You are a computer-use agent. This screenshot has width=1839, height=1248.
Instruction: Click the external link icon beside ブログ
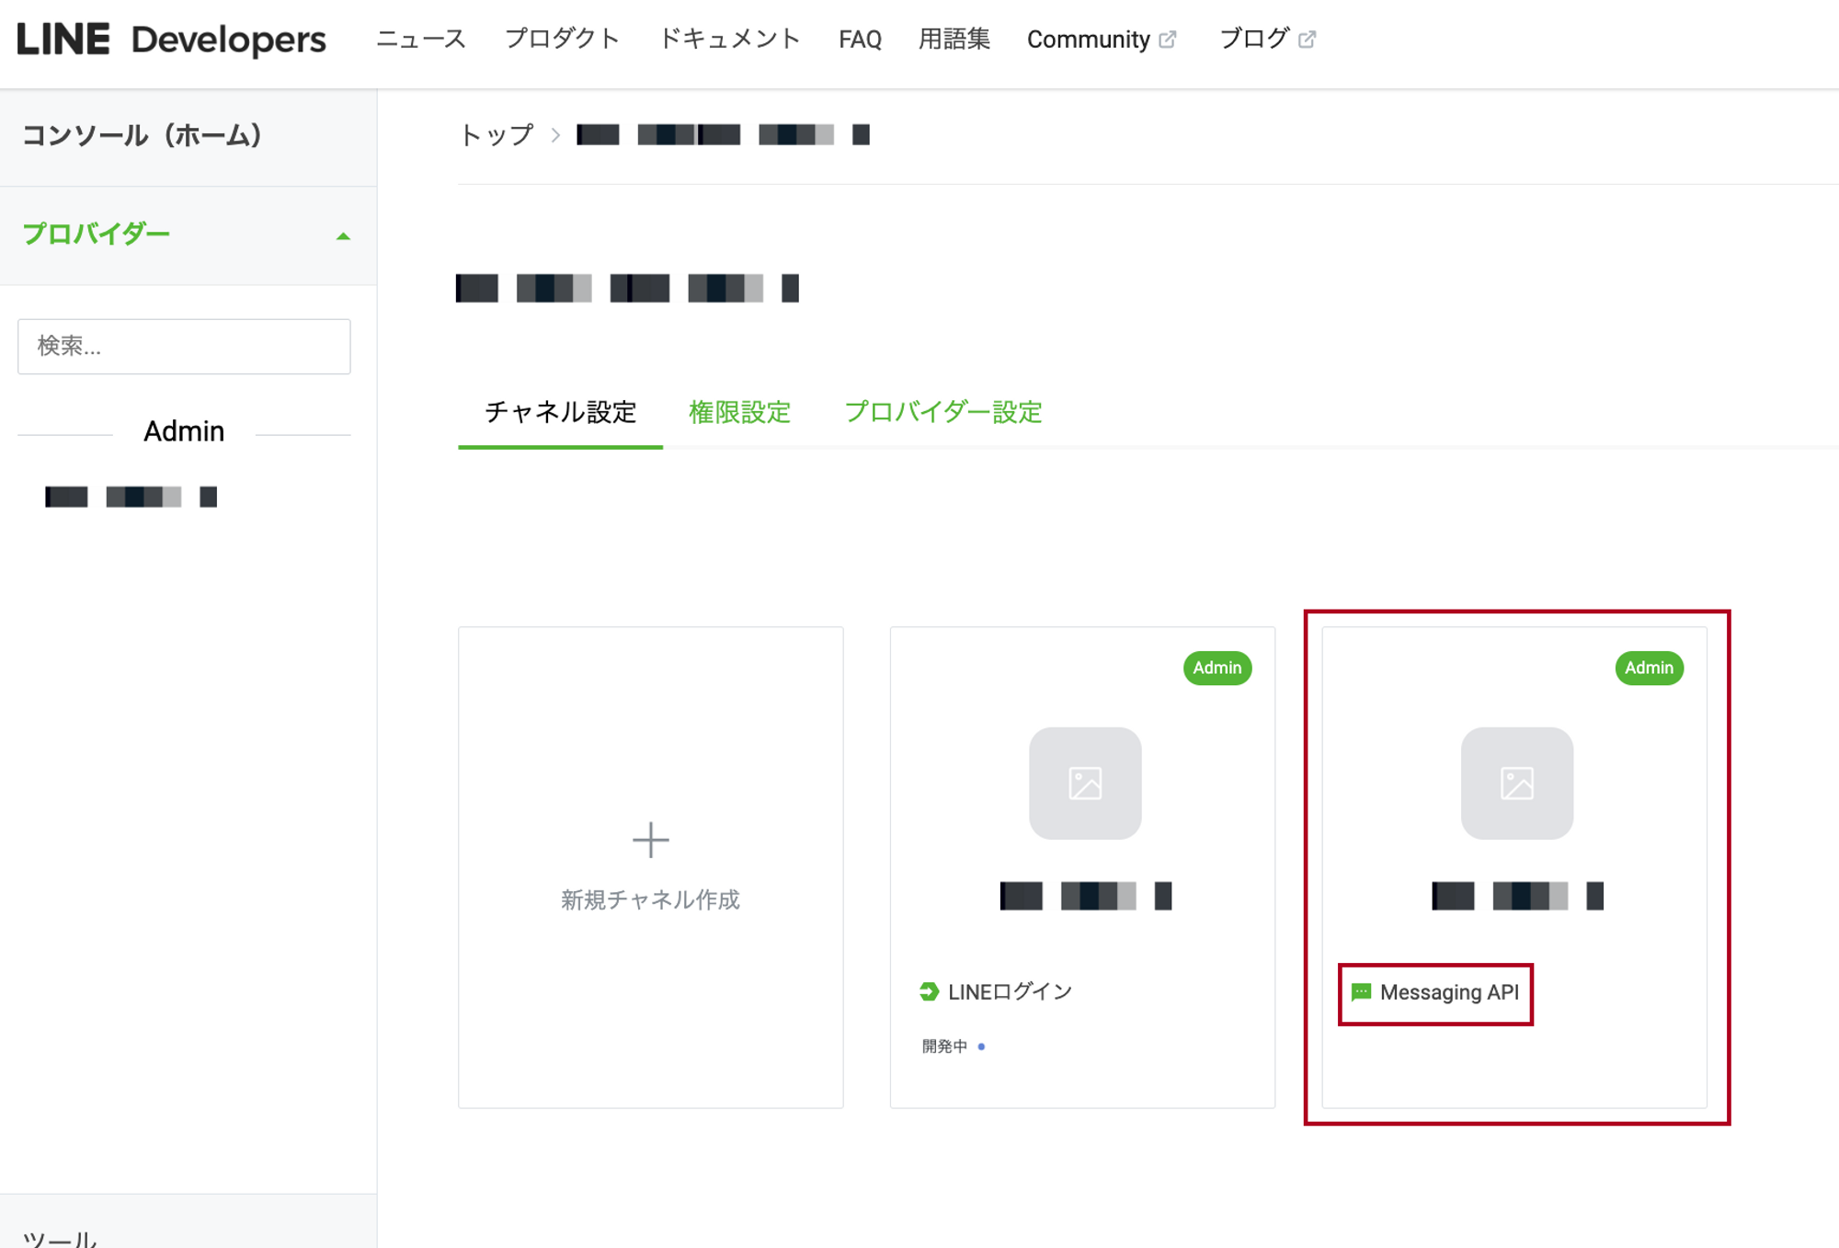coord(1307,40)
